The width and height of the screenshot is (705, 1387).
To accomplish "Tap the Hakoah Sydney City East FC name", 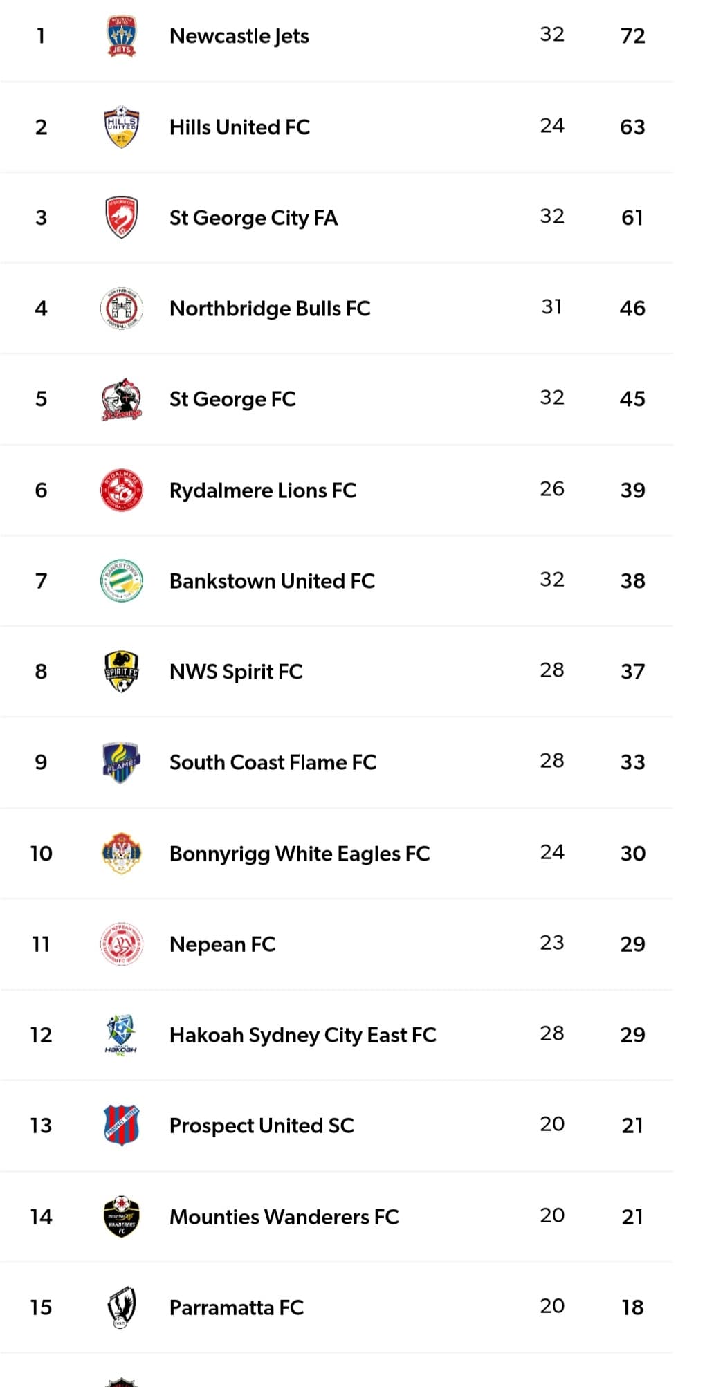I will point(302,1035).
